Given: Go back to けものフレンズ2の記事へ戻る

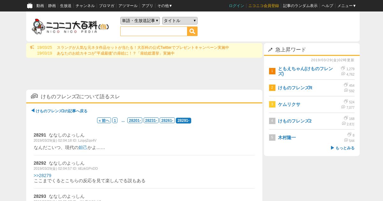Looking at the screenshot, I should [x=59, y=111].
